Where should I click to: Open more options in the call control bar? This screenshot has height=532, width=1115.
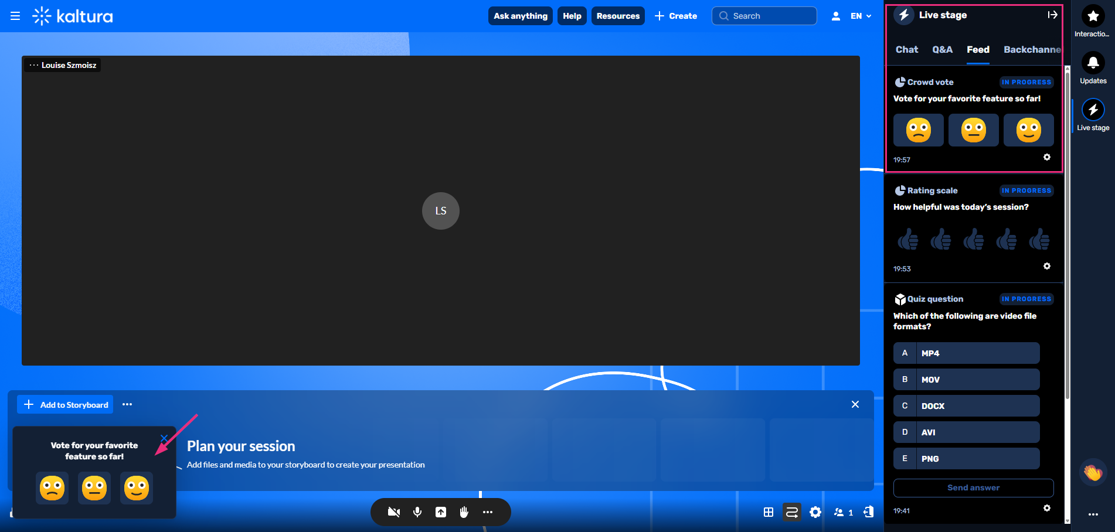tap(488, 512)
